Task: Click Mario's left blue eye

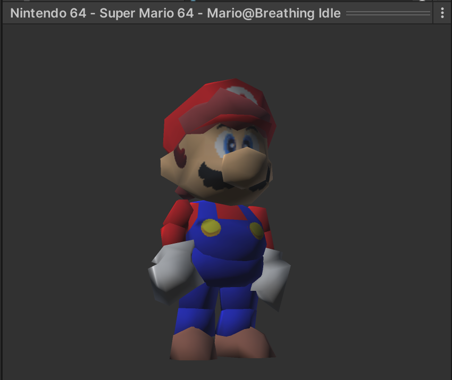Action: [x=230, y=143]
